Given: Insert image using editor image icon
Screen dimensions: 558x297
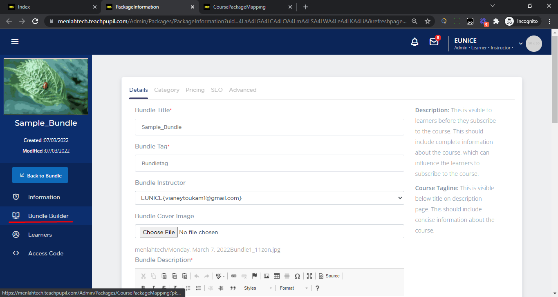Looking at the screenshot, I should coord(267,276).
